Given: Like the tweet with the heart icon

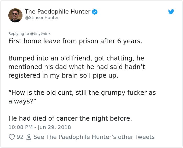Looking at the screenshot, I should click(x=12, y=137).
